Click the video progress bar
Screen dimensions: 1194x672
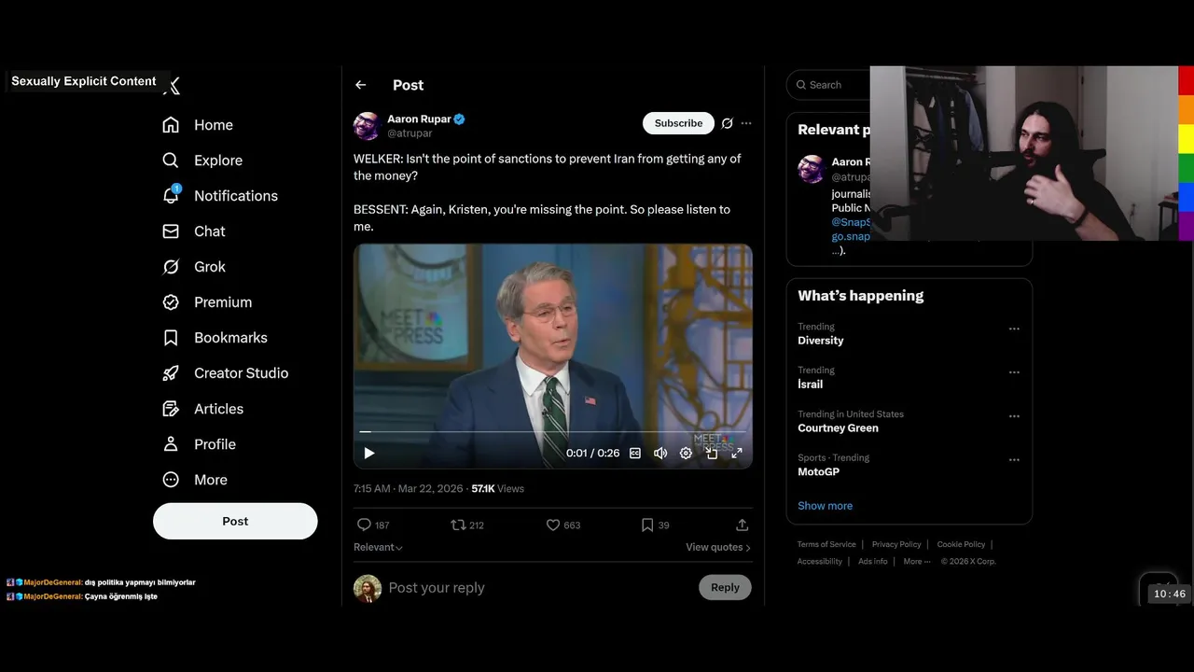(552, 432)
